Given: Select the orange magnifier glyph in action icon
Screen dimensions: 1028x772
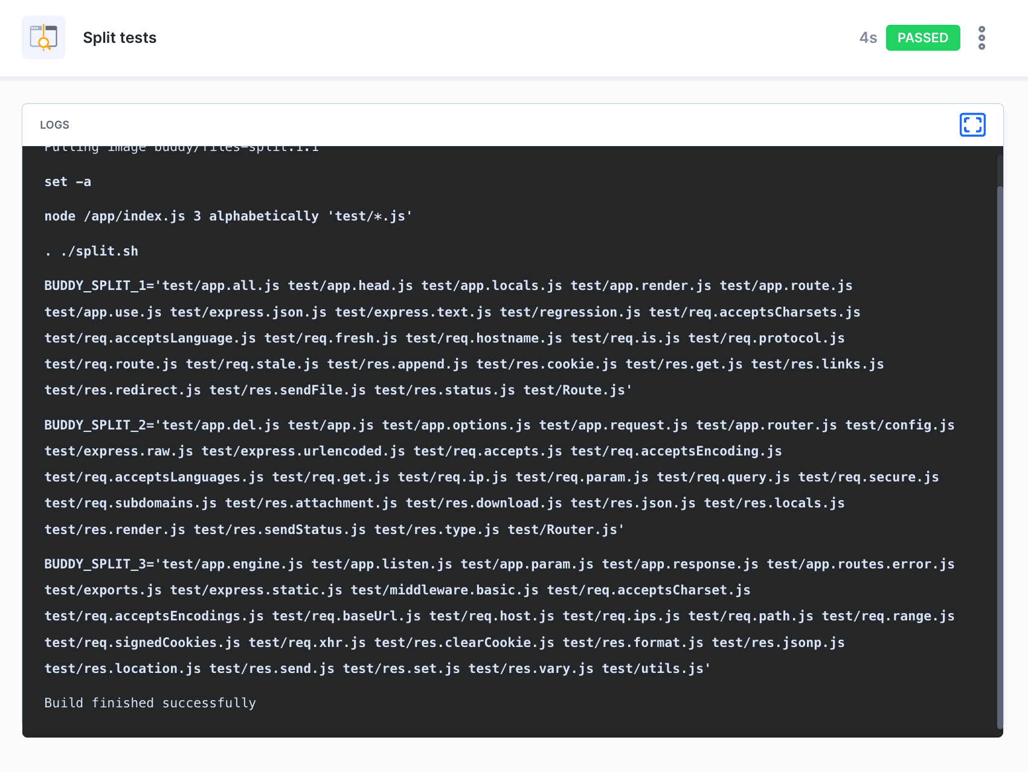Looking at the screenshot, I should click(x=42, y=42).
